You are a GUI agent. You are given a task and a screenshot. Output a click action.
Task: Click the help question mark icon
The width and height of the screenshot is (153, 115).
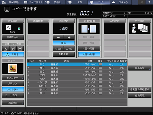(149, 2)
